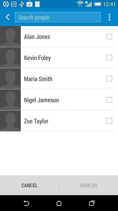Enable the Nigel Jameson checkbox
The image size is (118, 211).
109,100
